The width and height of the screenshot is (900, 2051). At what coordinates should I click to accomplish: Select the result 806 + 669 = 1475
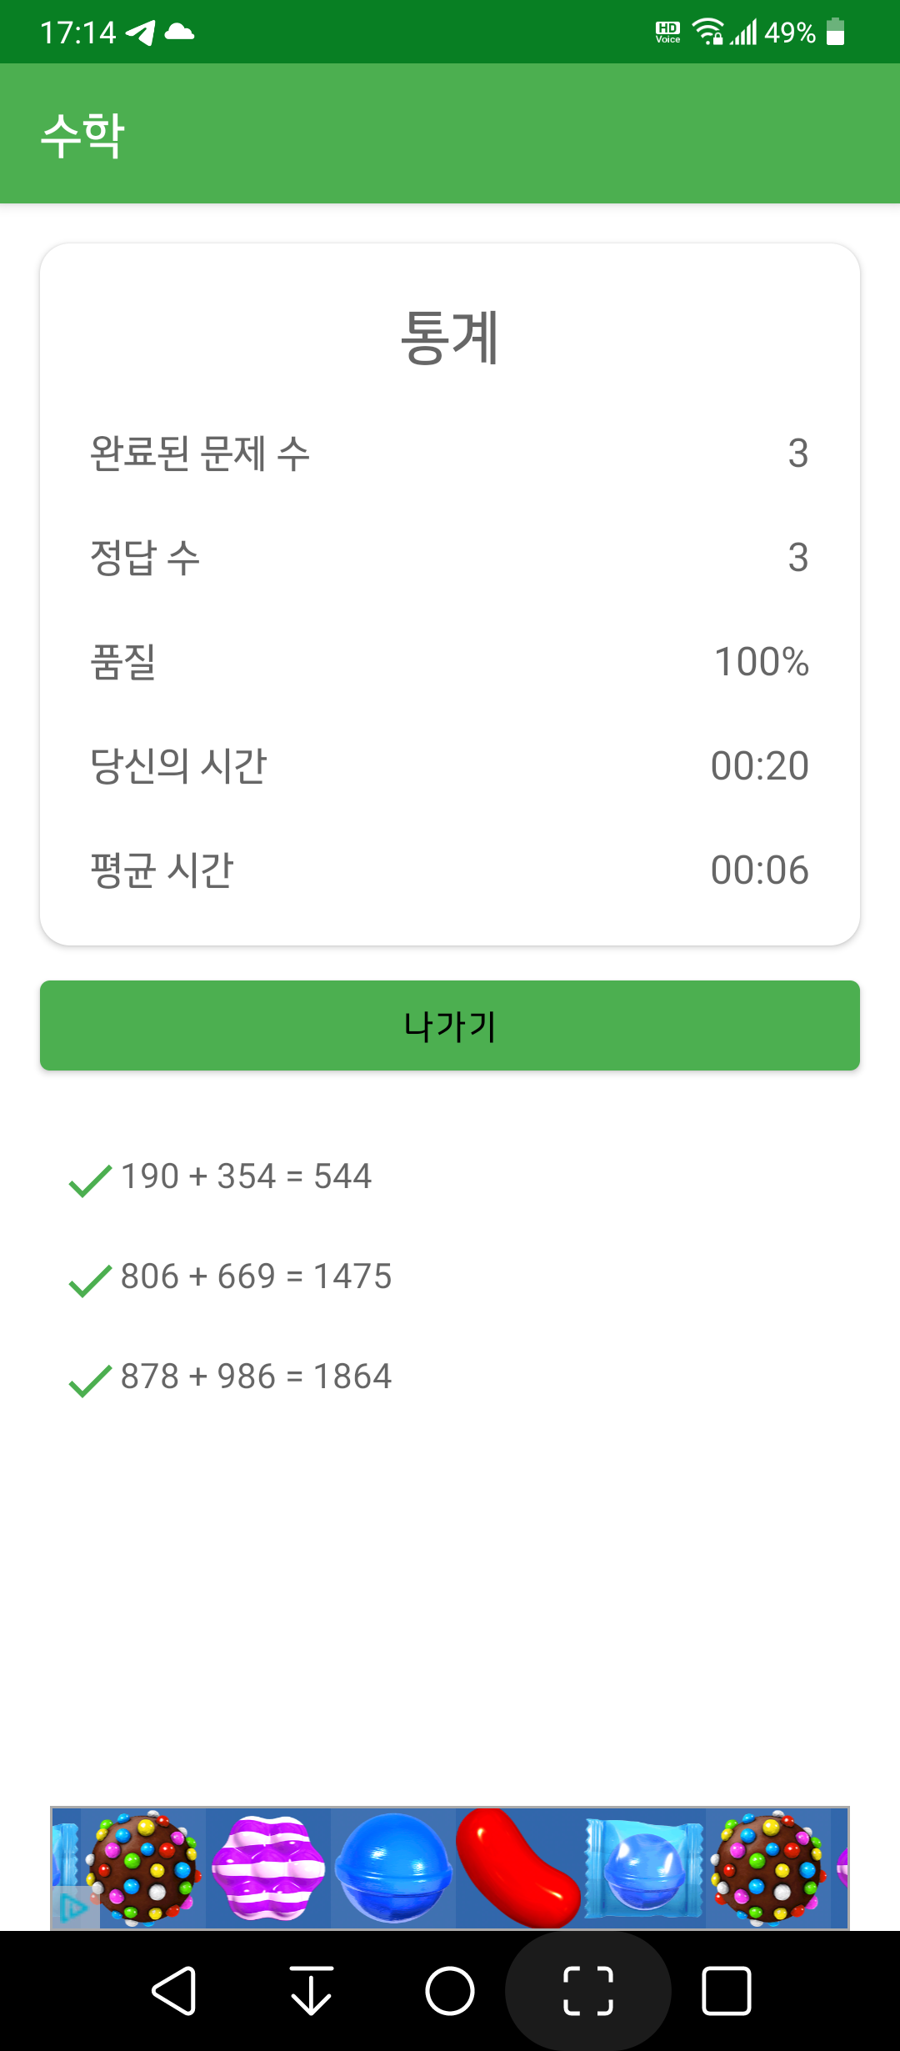[x=256, y=1276]
